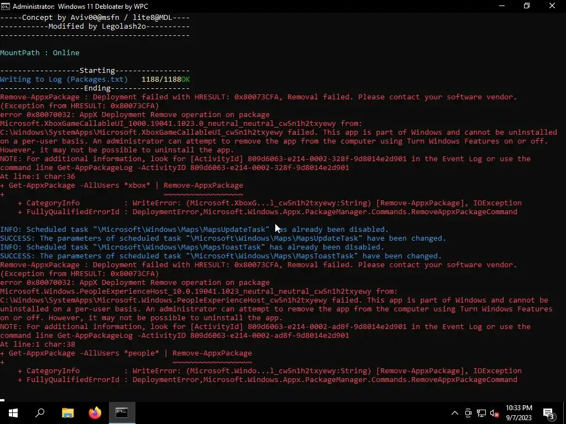Click INFO line for MapsToastTask disabled
This screenshot has height=424, width=566.
tap(192, 247)
